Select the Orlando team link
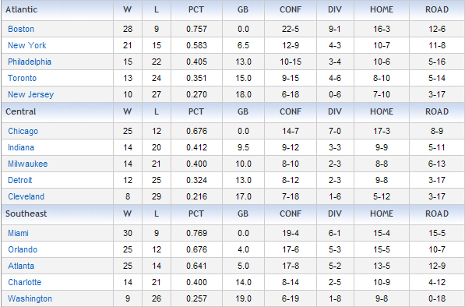The width and height of the screenshot is (465, 307). point(23,249)
